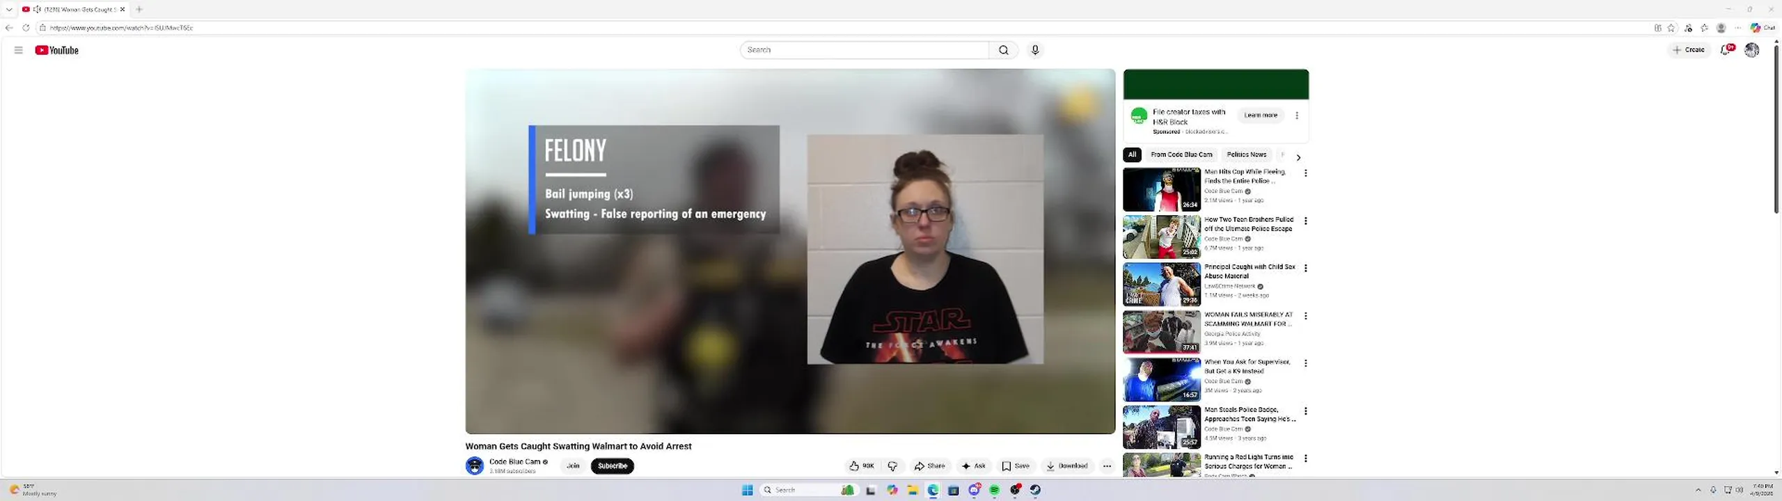Click the Ask button below video
The image size is (1782, 501).
pos(974,466)
